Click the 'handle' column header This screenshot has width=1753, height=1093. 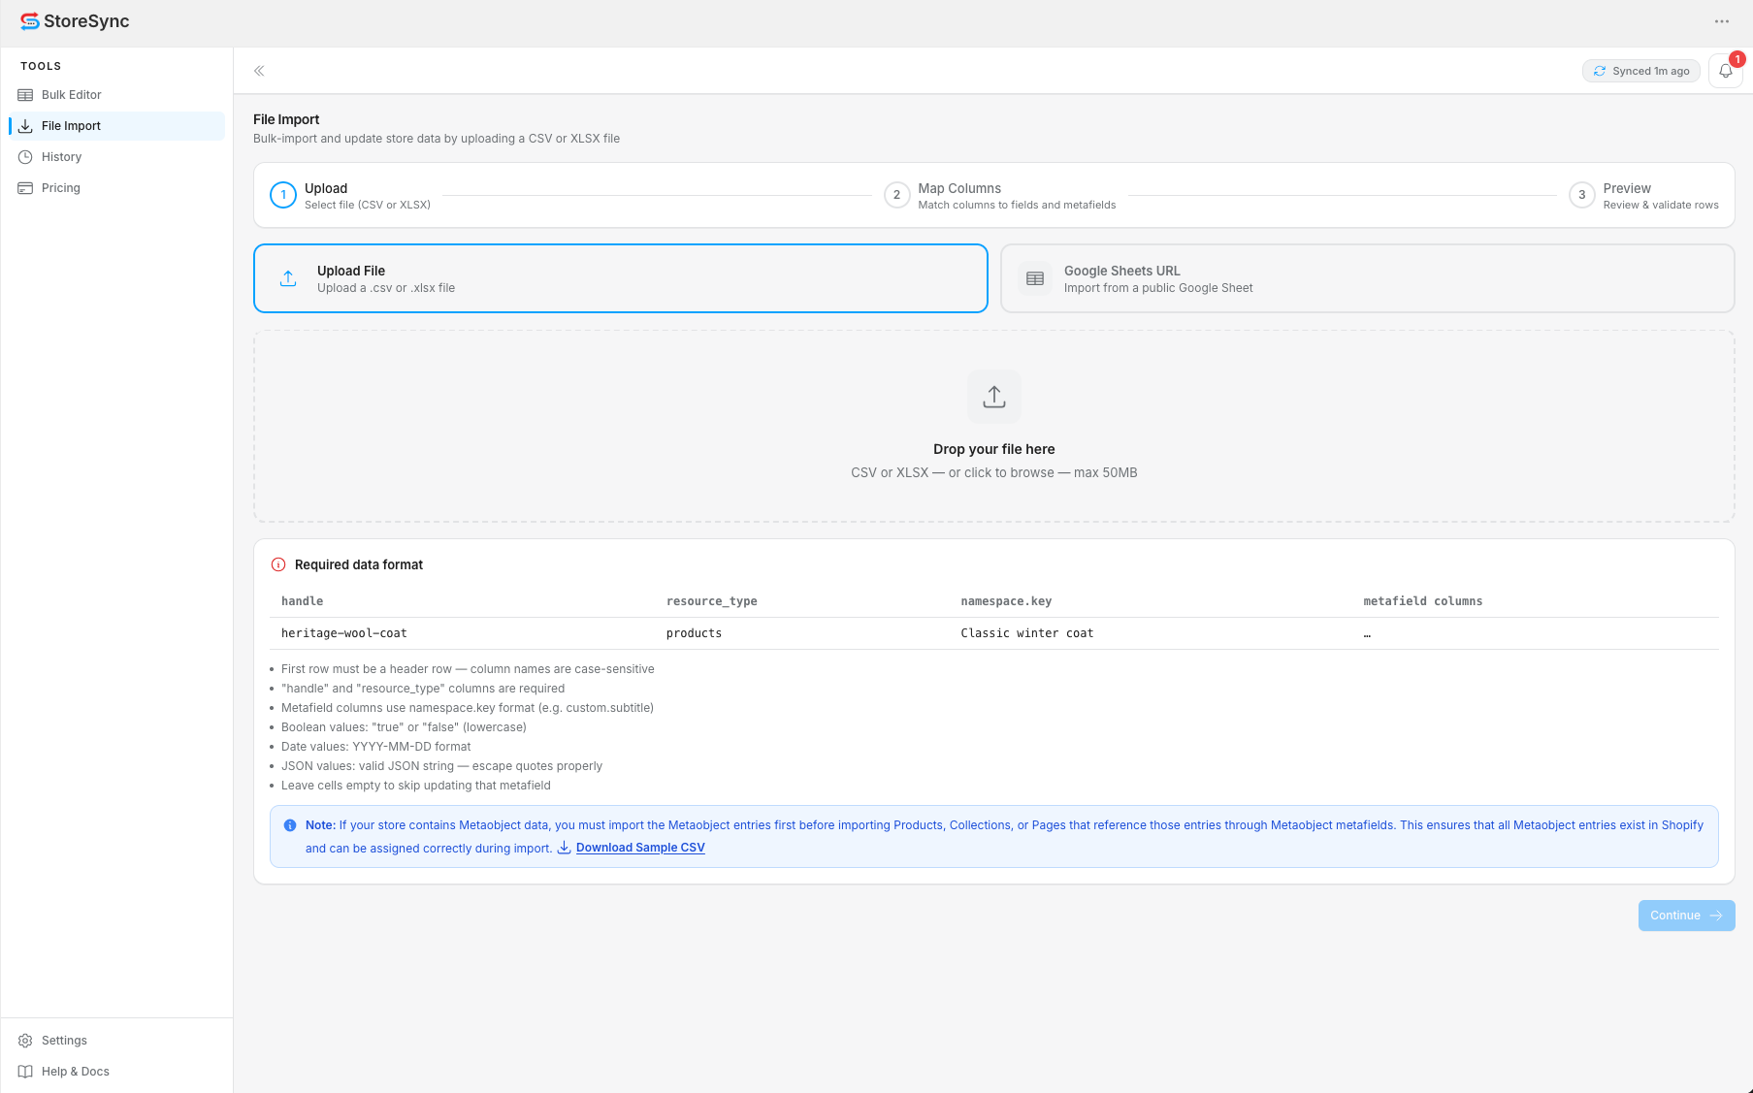(303, 601)
